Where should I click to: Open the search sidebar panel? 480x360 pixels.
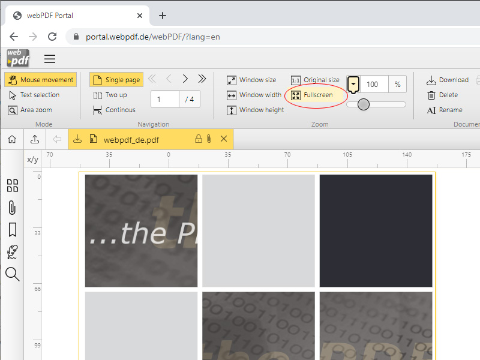pos(12,274)
